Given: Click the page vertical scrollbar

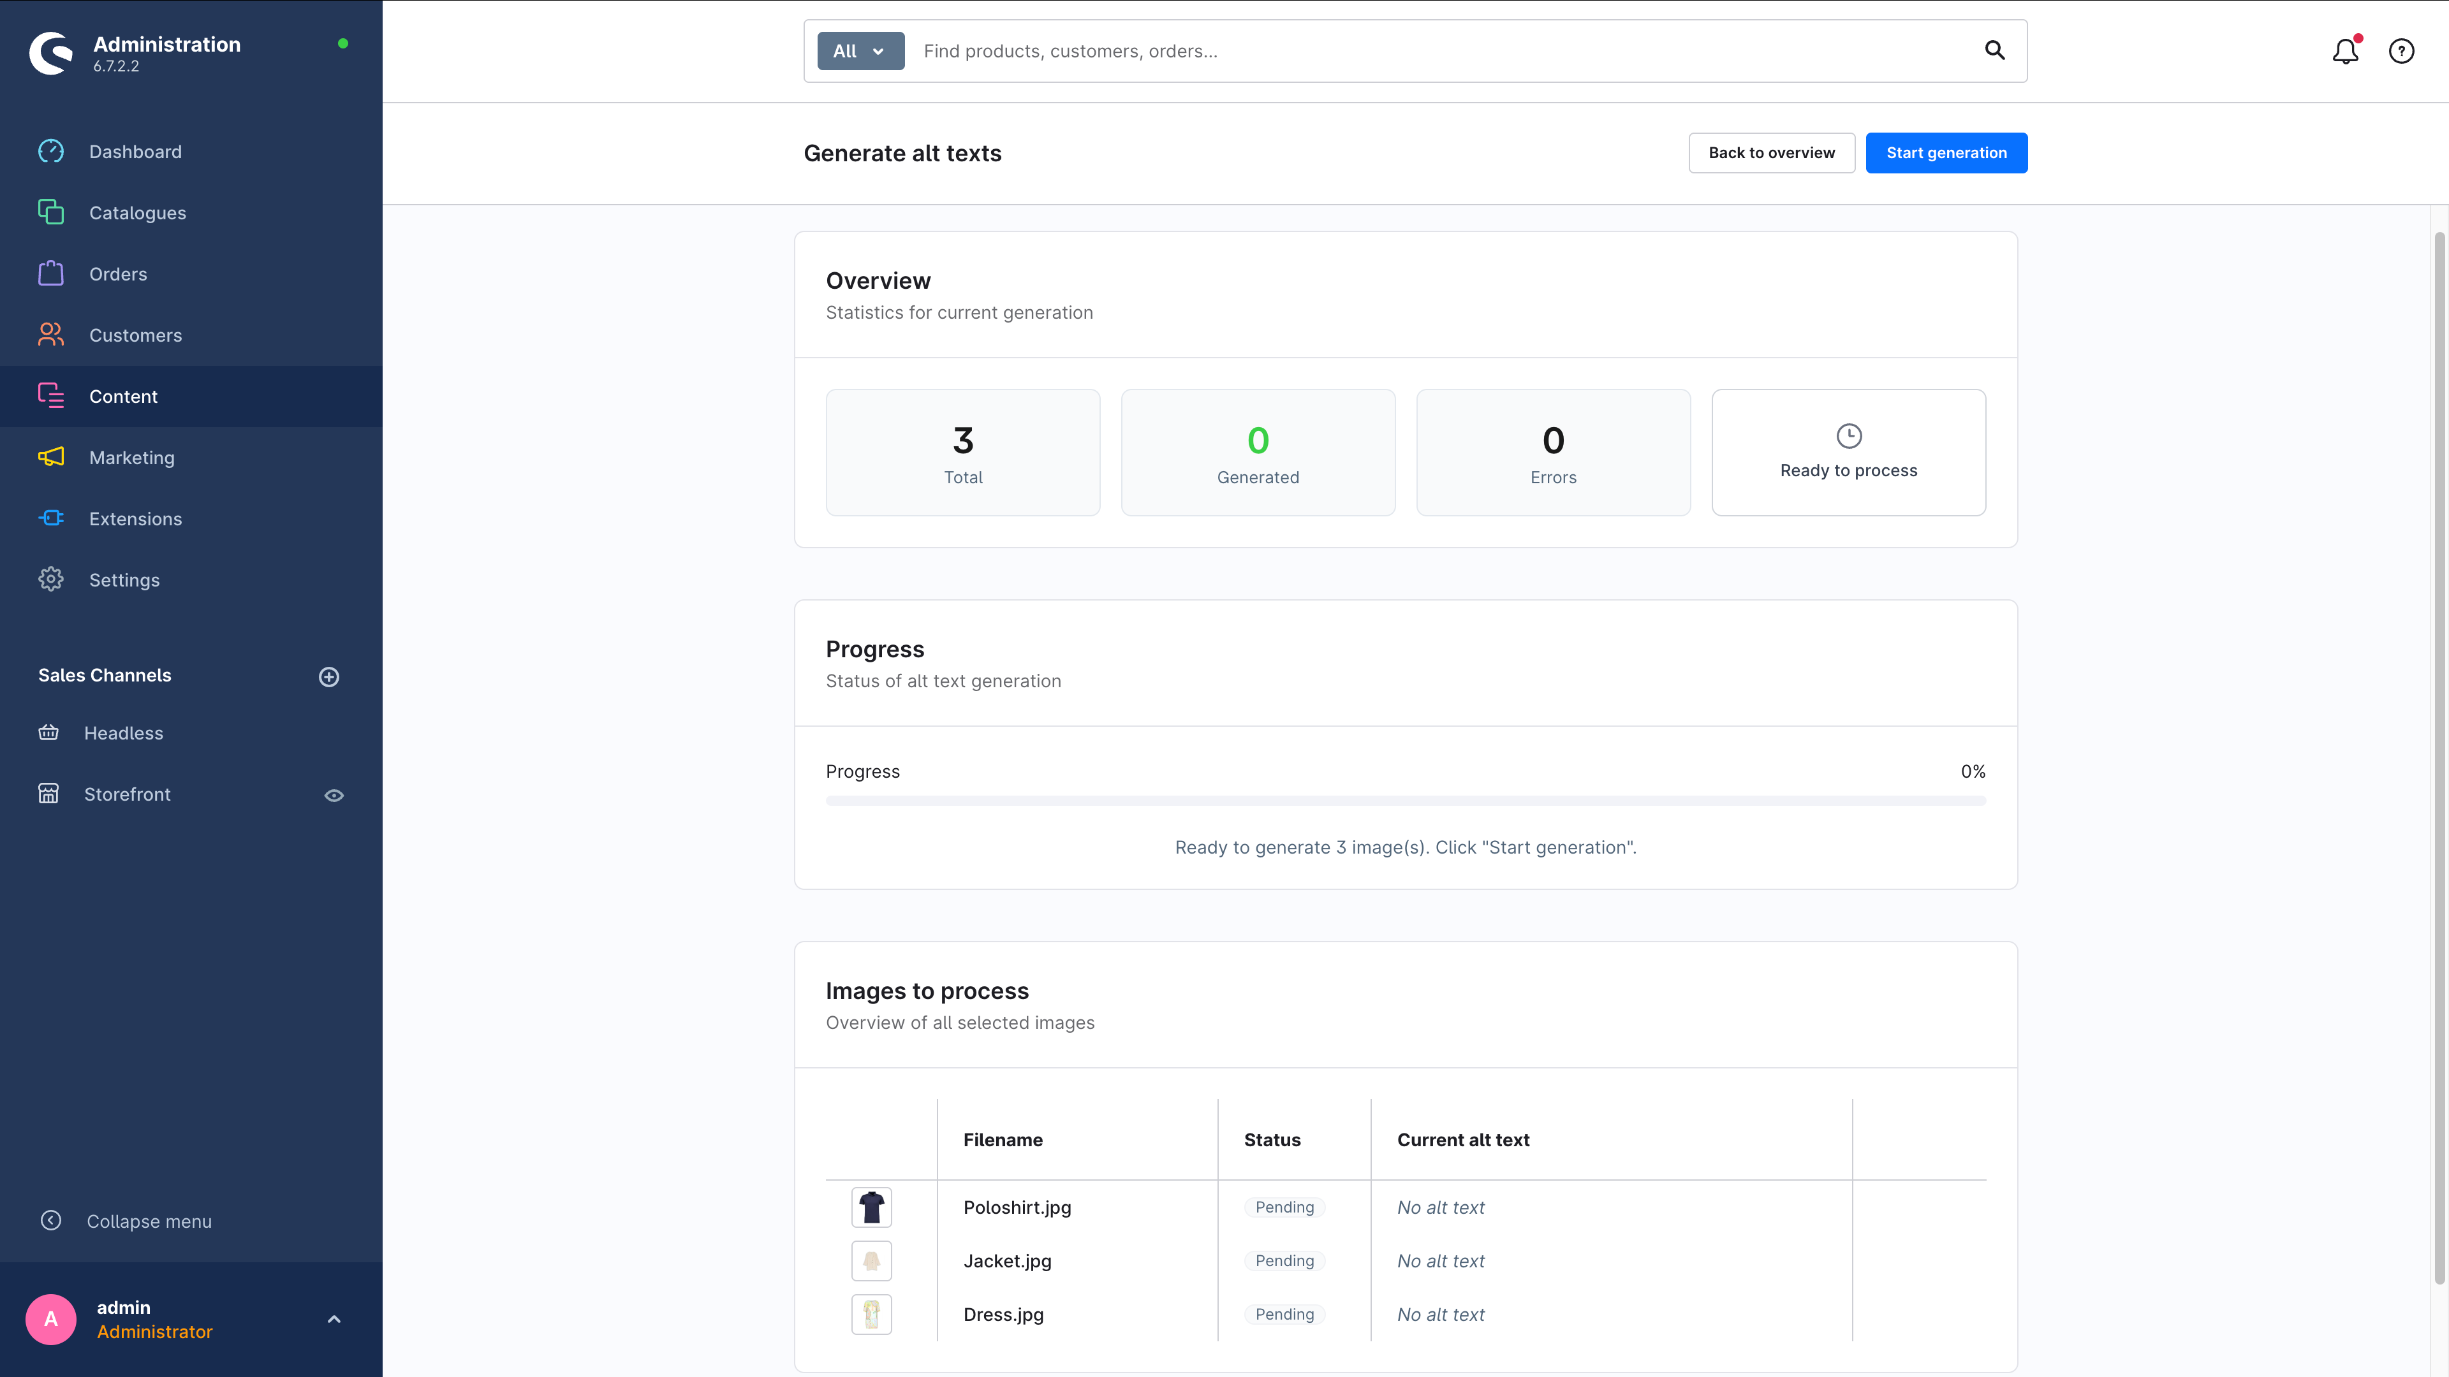Looking at the screenshot, I should (x=2439, y=761).
